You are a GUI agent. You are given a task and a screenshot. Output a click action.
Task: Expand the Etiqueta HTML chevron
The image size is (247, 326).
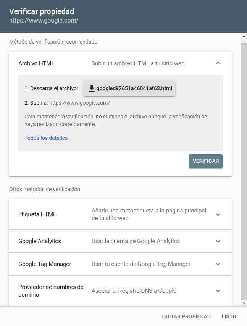tap(218, 214)
